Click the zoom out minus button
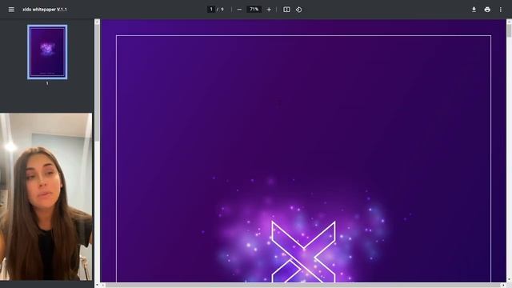 point(239,10)
